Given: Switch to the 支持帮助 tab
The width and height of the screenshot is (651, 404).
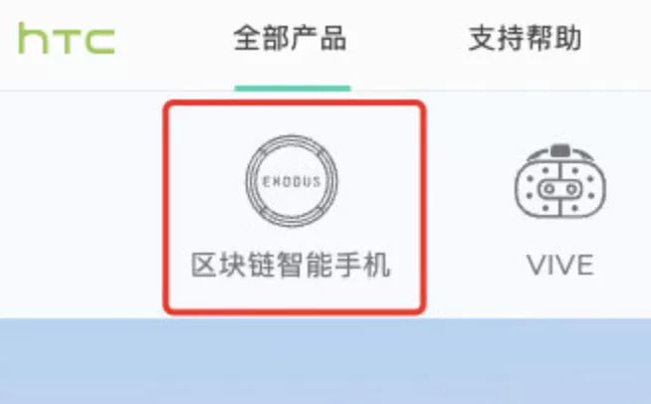Looking at the screenshot, I should point(526,38).
